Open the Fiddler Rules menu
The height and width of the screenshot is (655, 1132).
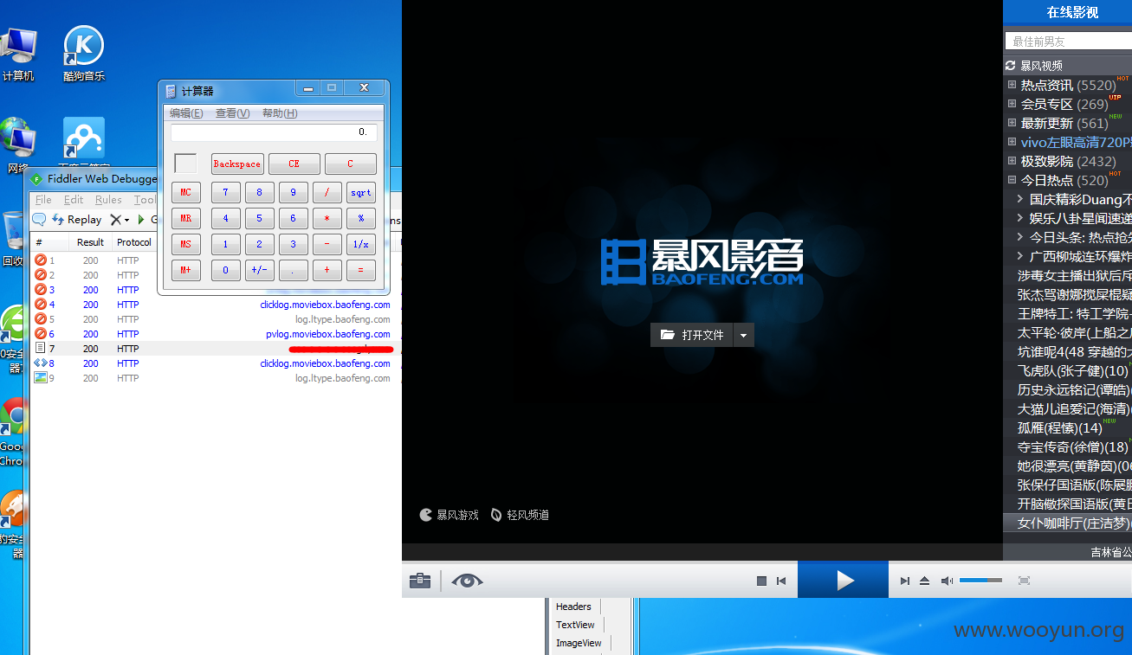108,200
